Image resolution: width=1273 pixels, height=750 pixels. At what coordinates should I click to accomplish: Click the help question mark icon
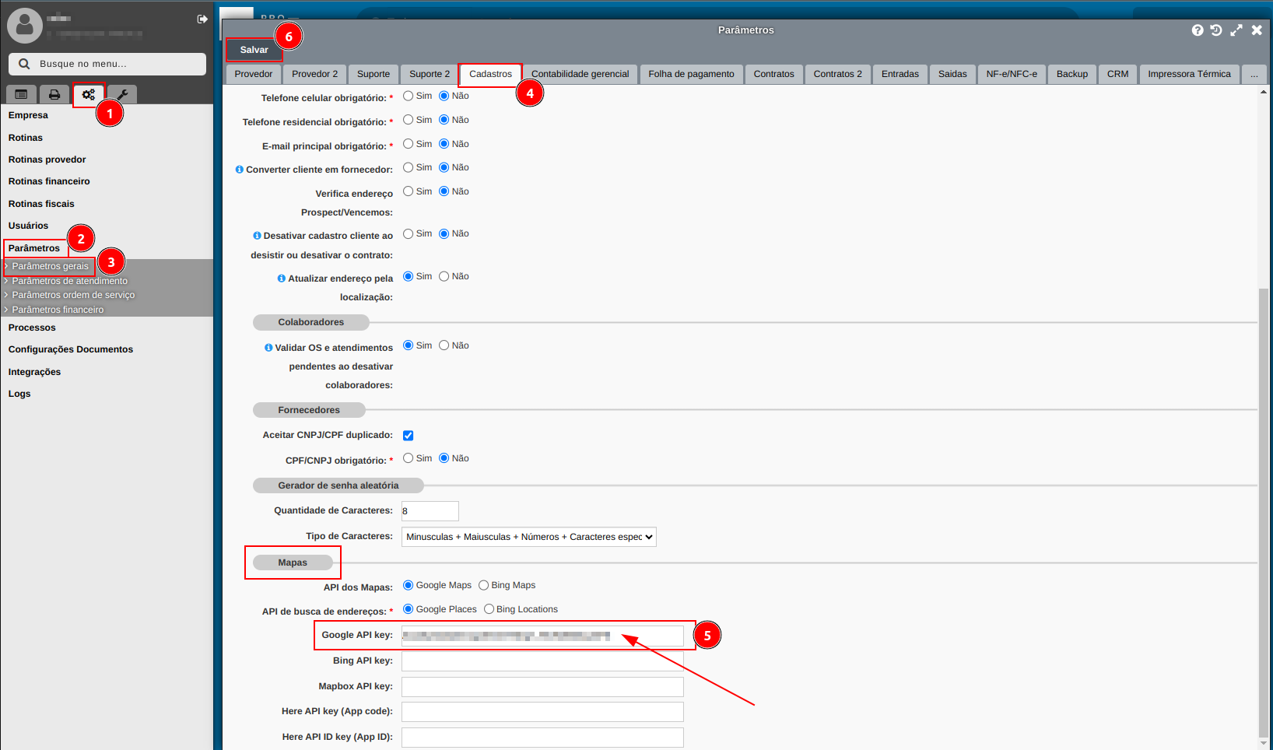tap(1198, 30)
